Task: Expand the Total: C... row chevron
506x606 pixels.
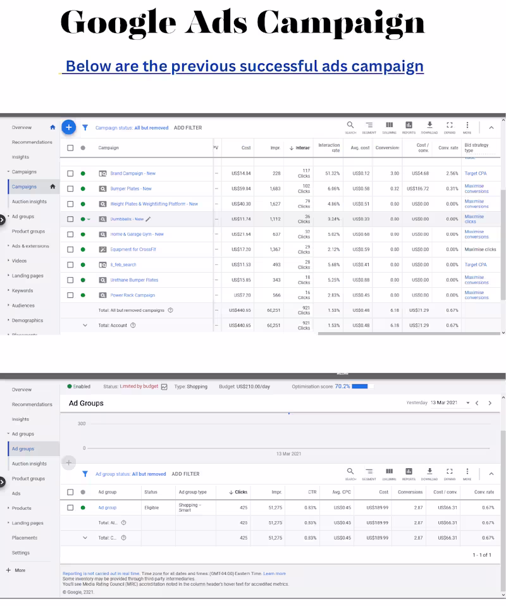Action: pos(85,538)
